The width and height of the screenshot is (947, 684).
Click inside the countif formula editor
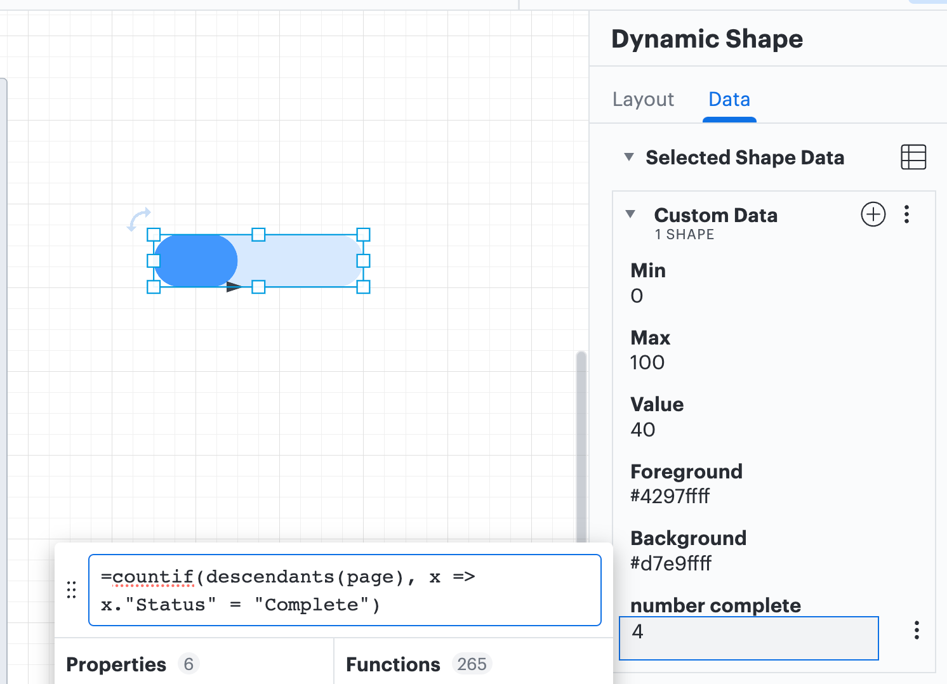point(345,590)
